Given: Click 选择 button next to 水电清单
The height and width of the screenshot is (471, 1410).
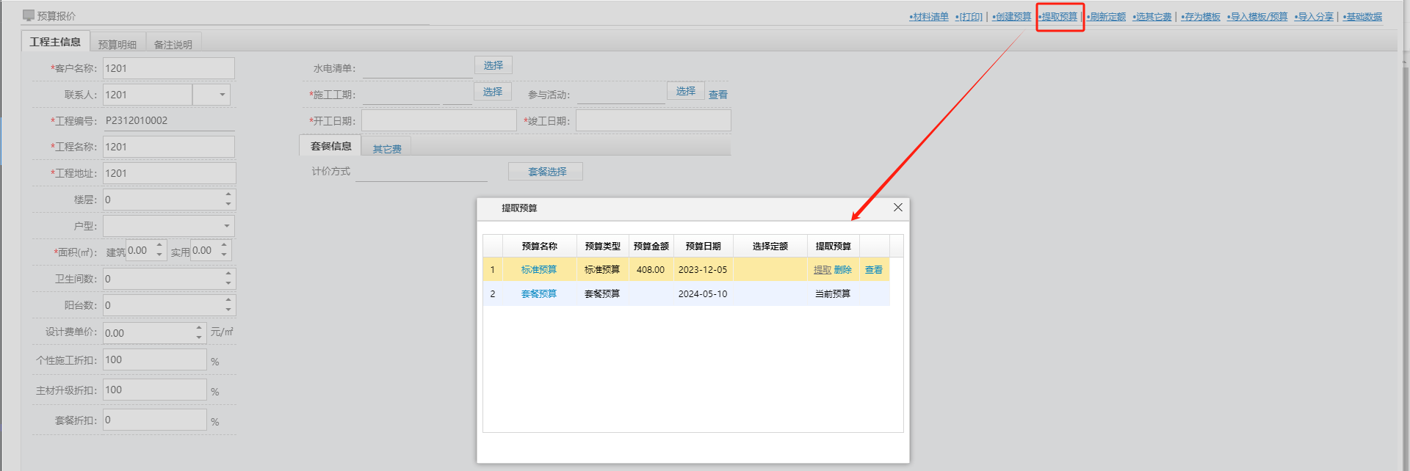Looking at the screenshot, I should click(493, 65).
